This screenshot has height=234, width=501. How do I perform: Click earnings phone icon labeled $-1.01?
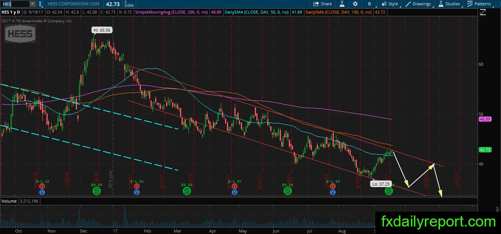[x=137, y=186]
